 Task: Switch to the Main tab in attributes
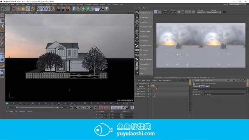pos(207,86)
